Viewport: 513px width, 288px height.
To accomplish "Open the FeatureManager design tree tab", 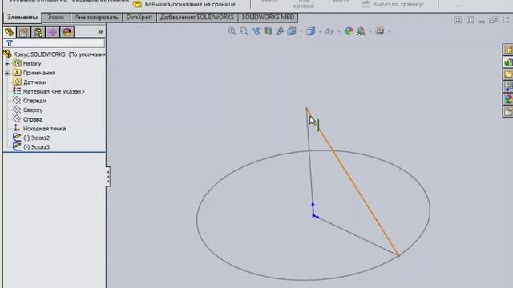I will click(10, 32).
